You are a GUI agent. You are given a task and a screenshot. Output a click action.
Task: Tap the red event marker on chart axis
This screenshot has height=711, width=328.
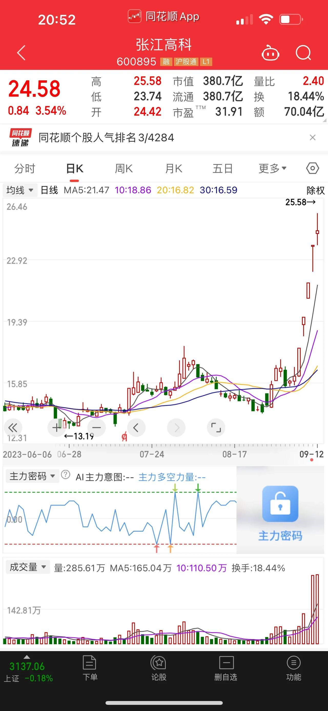coord(124,437)
